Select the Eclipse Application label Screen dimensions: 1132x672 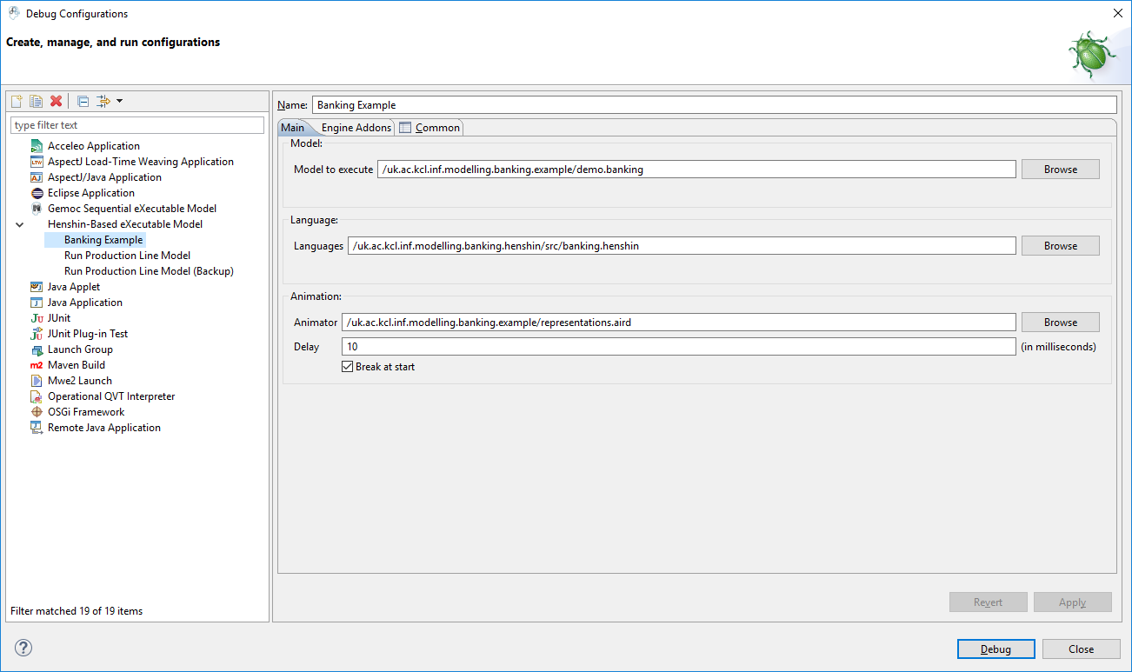[91, 193]
